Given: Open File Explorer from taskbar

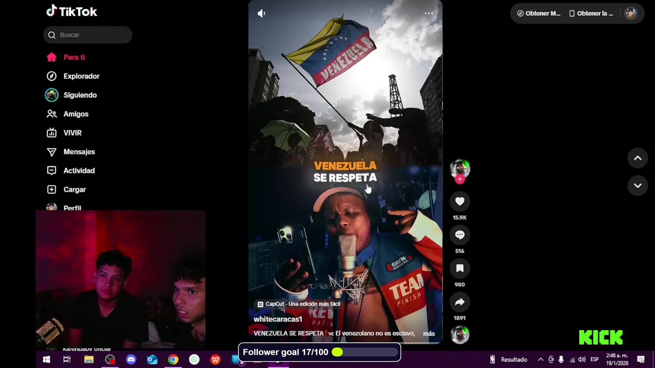Looking at the screenshot, I should [x=89, y=360].
